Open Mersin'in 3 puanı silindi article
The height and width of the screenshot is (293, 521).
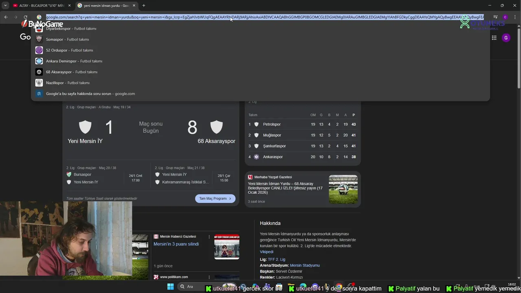[176, 244]
